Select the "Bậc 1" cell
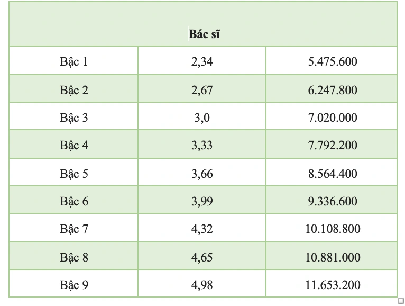The image size is (405, 306). [x=74, y=61]
